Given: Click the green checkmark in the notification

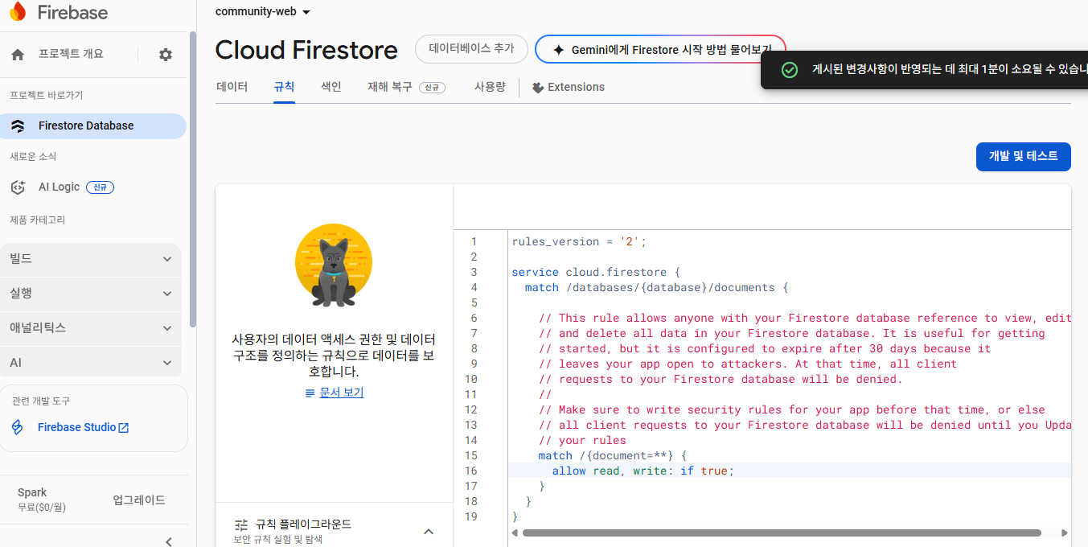Looking at the screenshot, I should pos(790,70).
